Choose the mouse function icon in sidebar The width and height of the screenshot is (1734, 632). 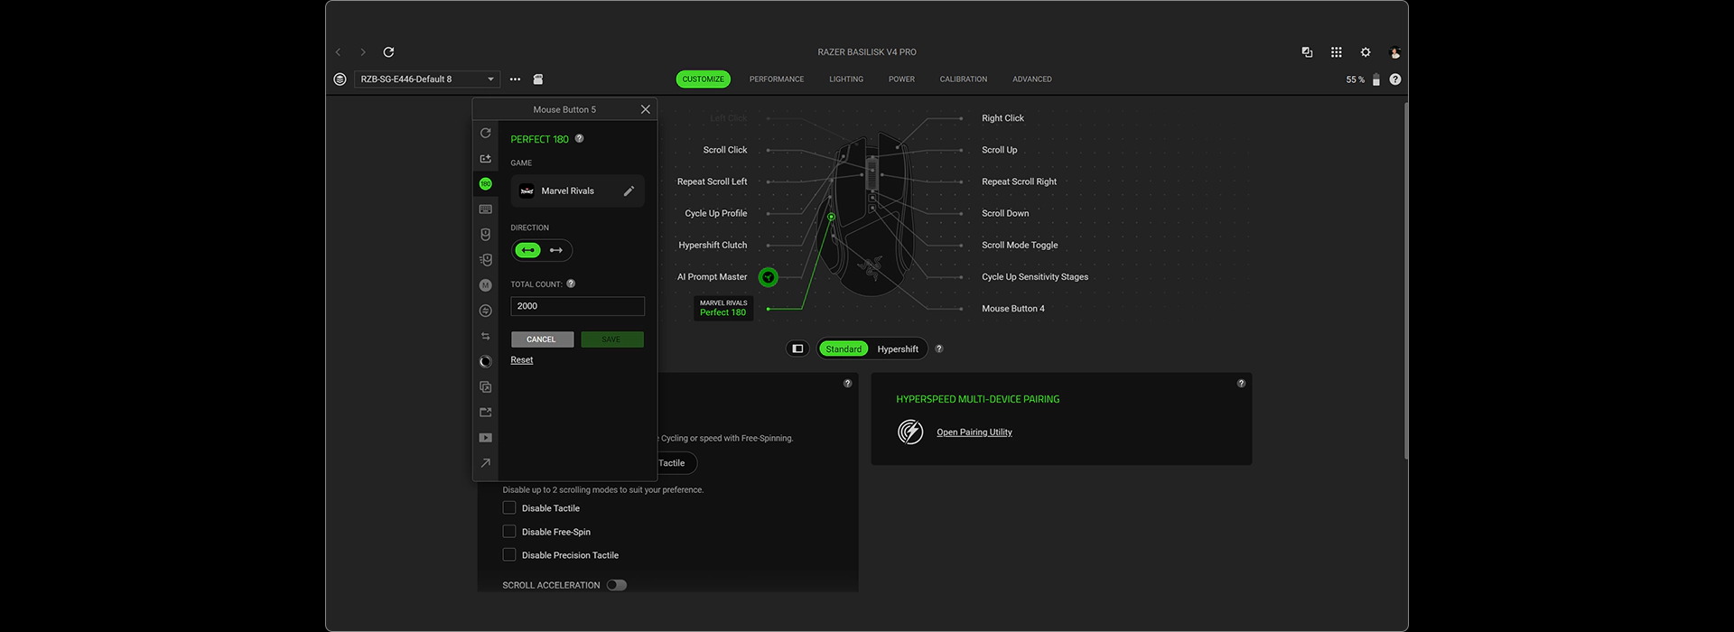(485, 235)
